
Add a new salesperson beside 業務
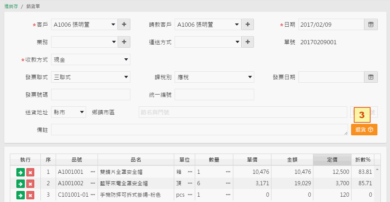(x=124, y=42)
